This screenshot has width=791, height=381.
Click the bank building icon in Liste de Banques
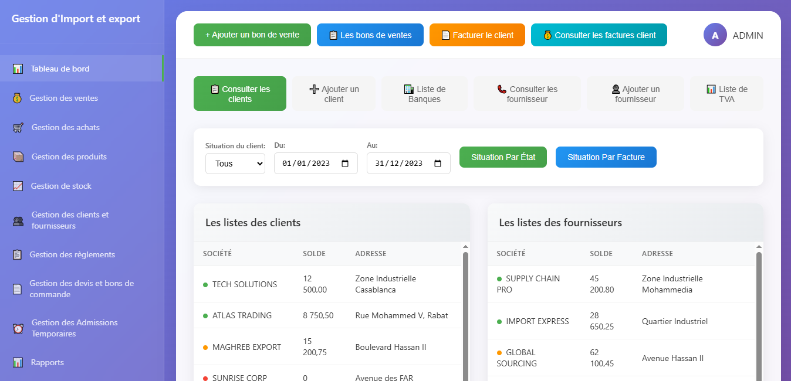tap(409, 89)
